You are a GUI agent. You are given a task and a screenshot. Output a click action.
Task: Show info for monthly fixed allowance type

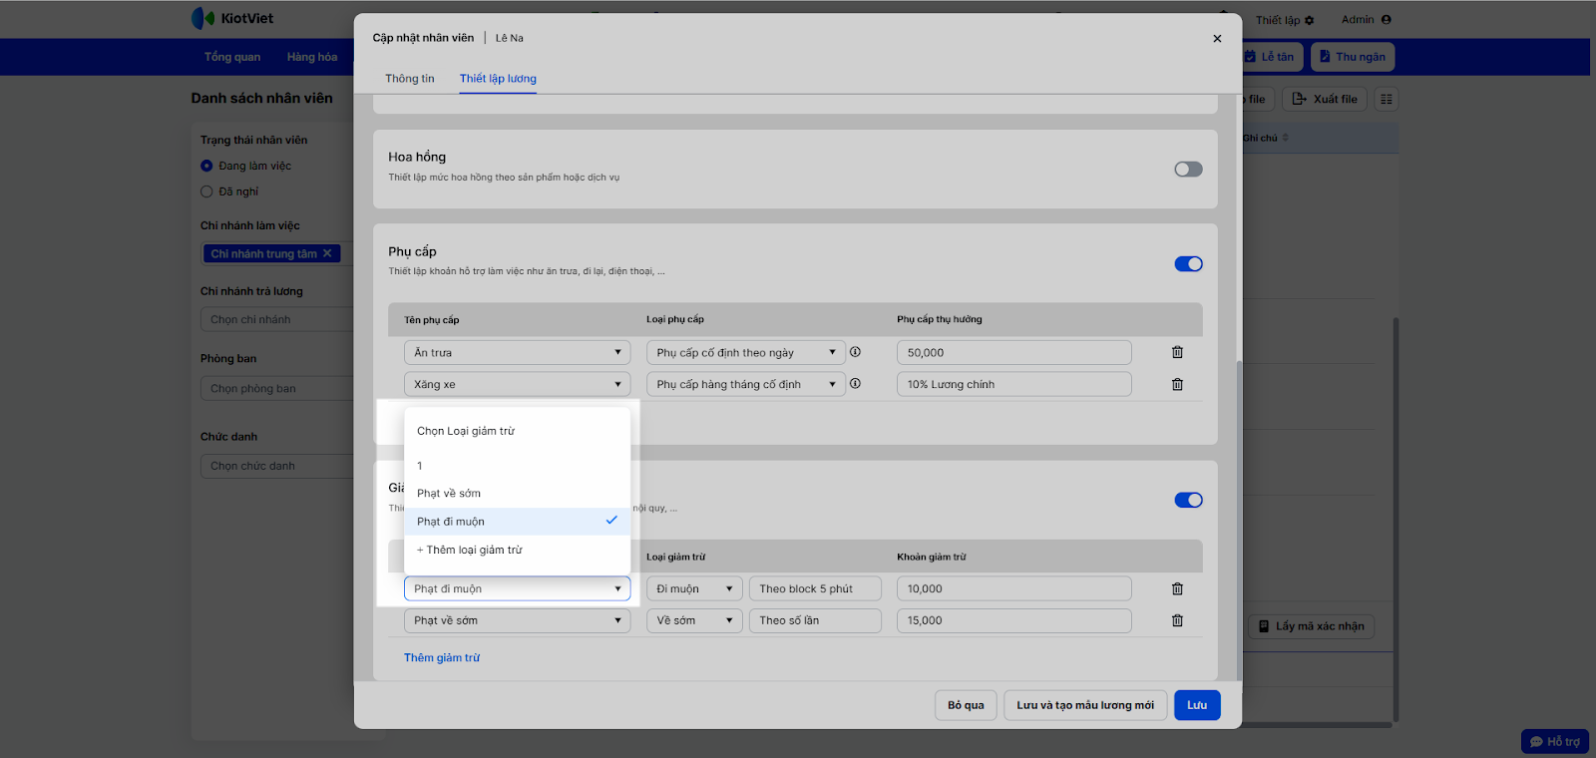(855, 384)
